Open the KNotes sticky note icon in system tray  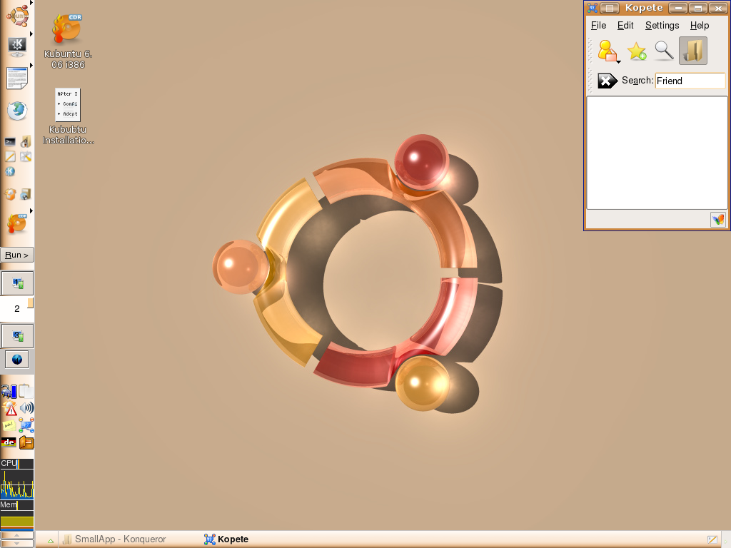[x=9, y=425]
